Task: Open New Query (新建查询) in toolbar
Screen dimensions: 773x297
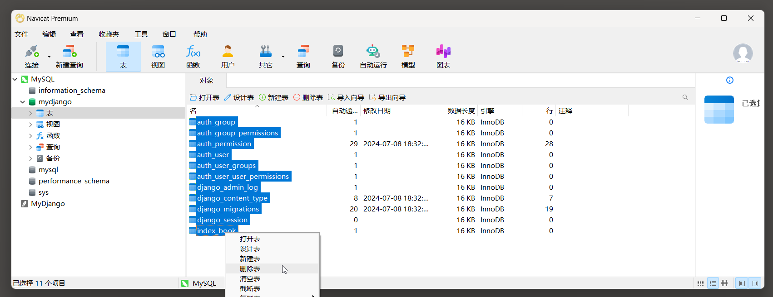Action: 69,56
